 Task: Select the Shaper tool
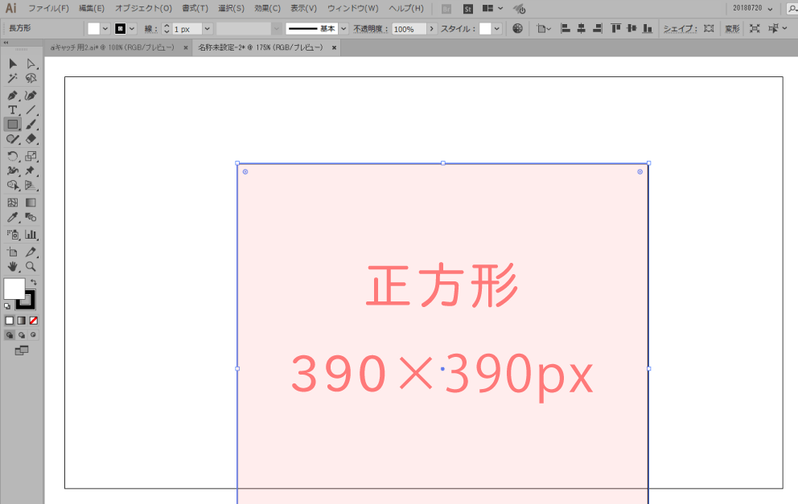[13, 139]
